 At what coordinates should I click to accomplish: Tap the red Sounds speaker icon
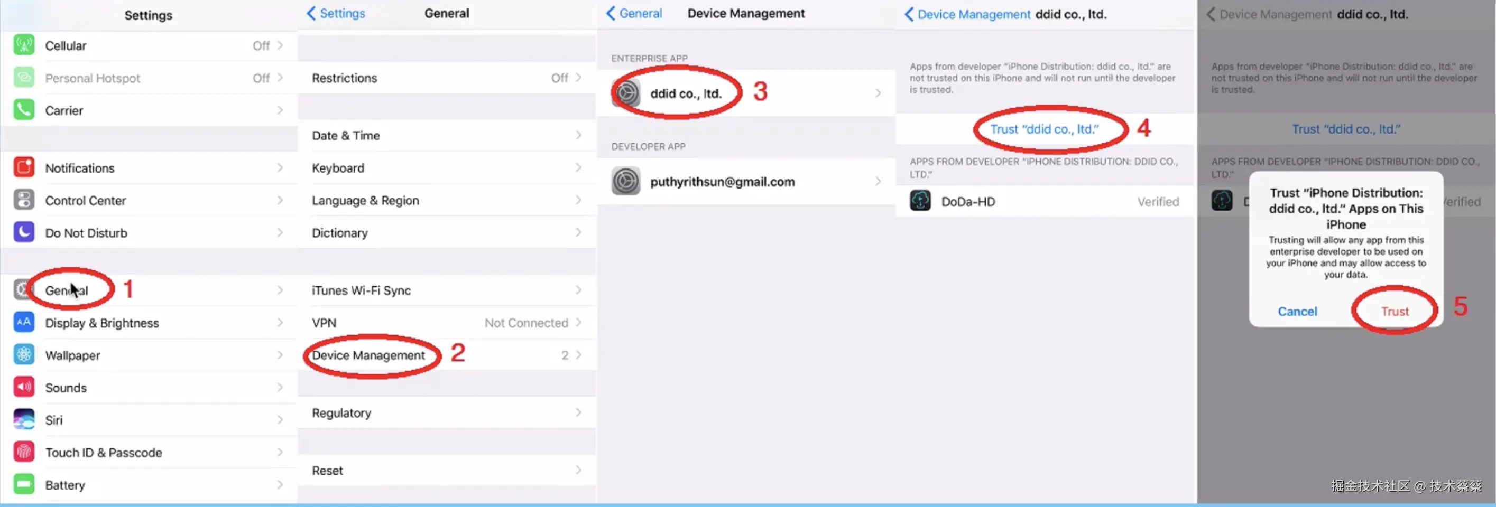coord(24,388)
